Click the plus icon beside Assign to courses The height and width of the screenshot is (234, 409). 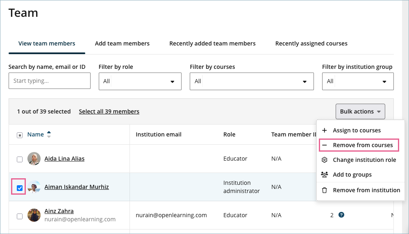click(x=325, y=130)
